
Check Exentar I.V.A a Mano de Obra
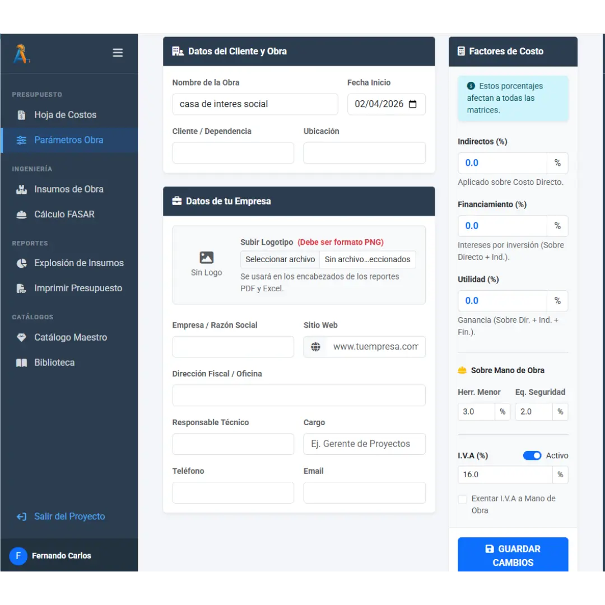pos(462,499)
